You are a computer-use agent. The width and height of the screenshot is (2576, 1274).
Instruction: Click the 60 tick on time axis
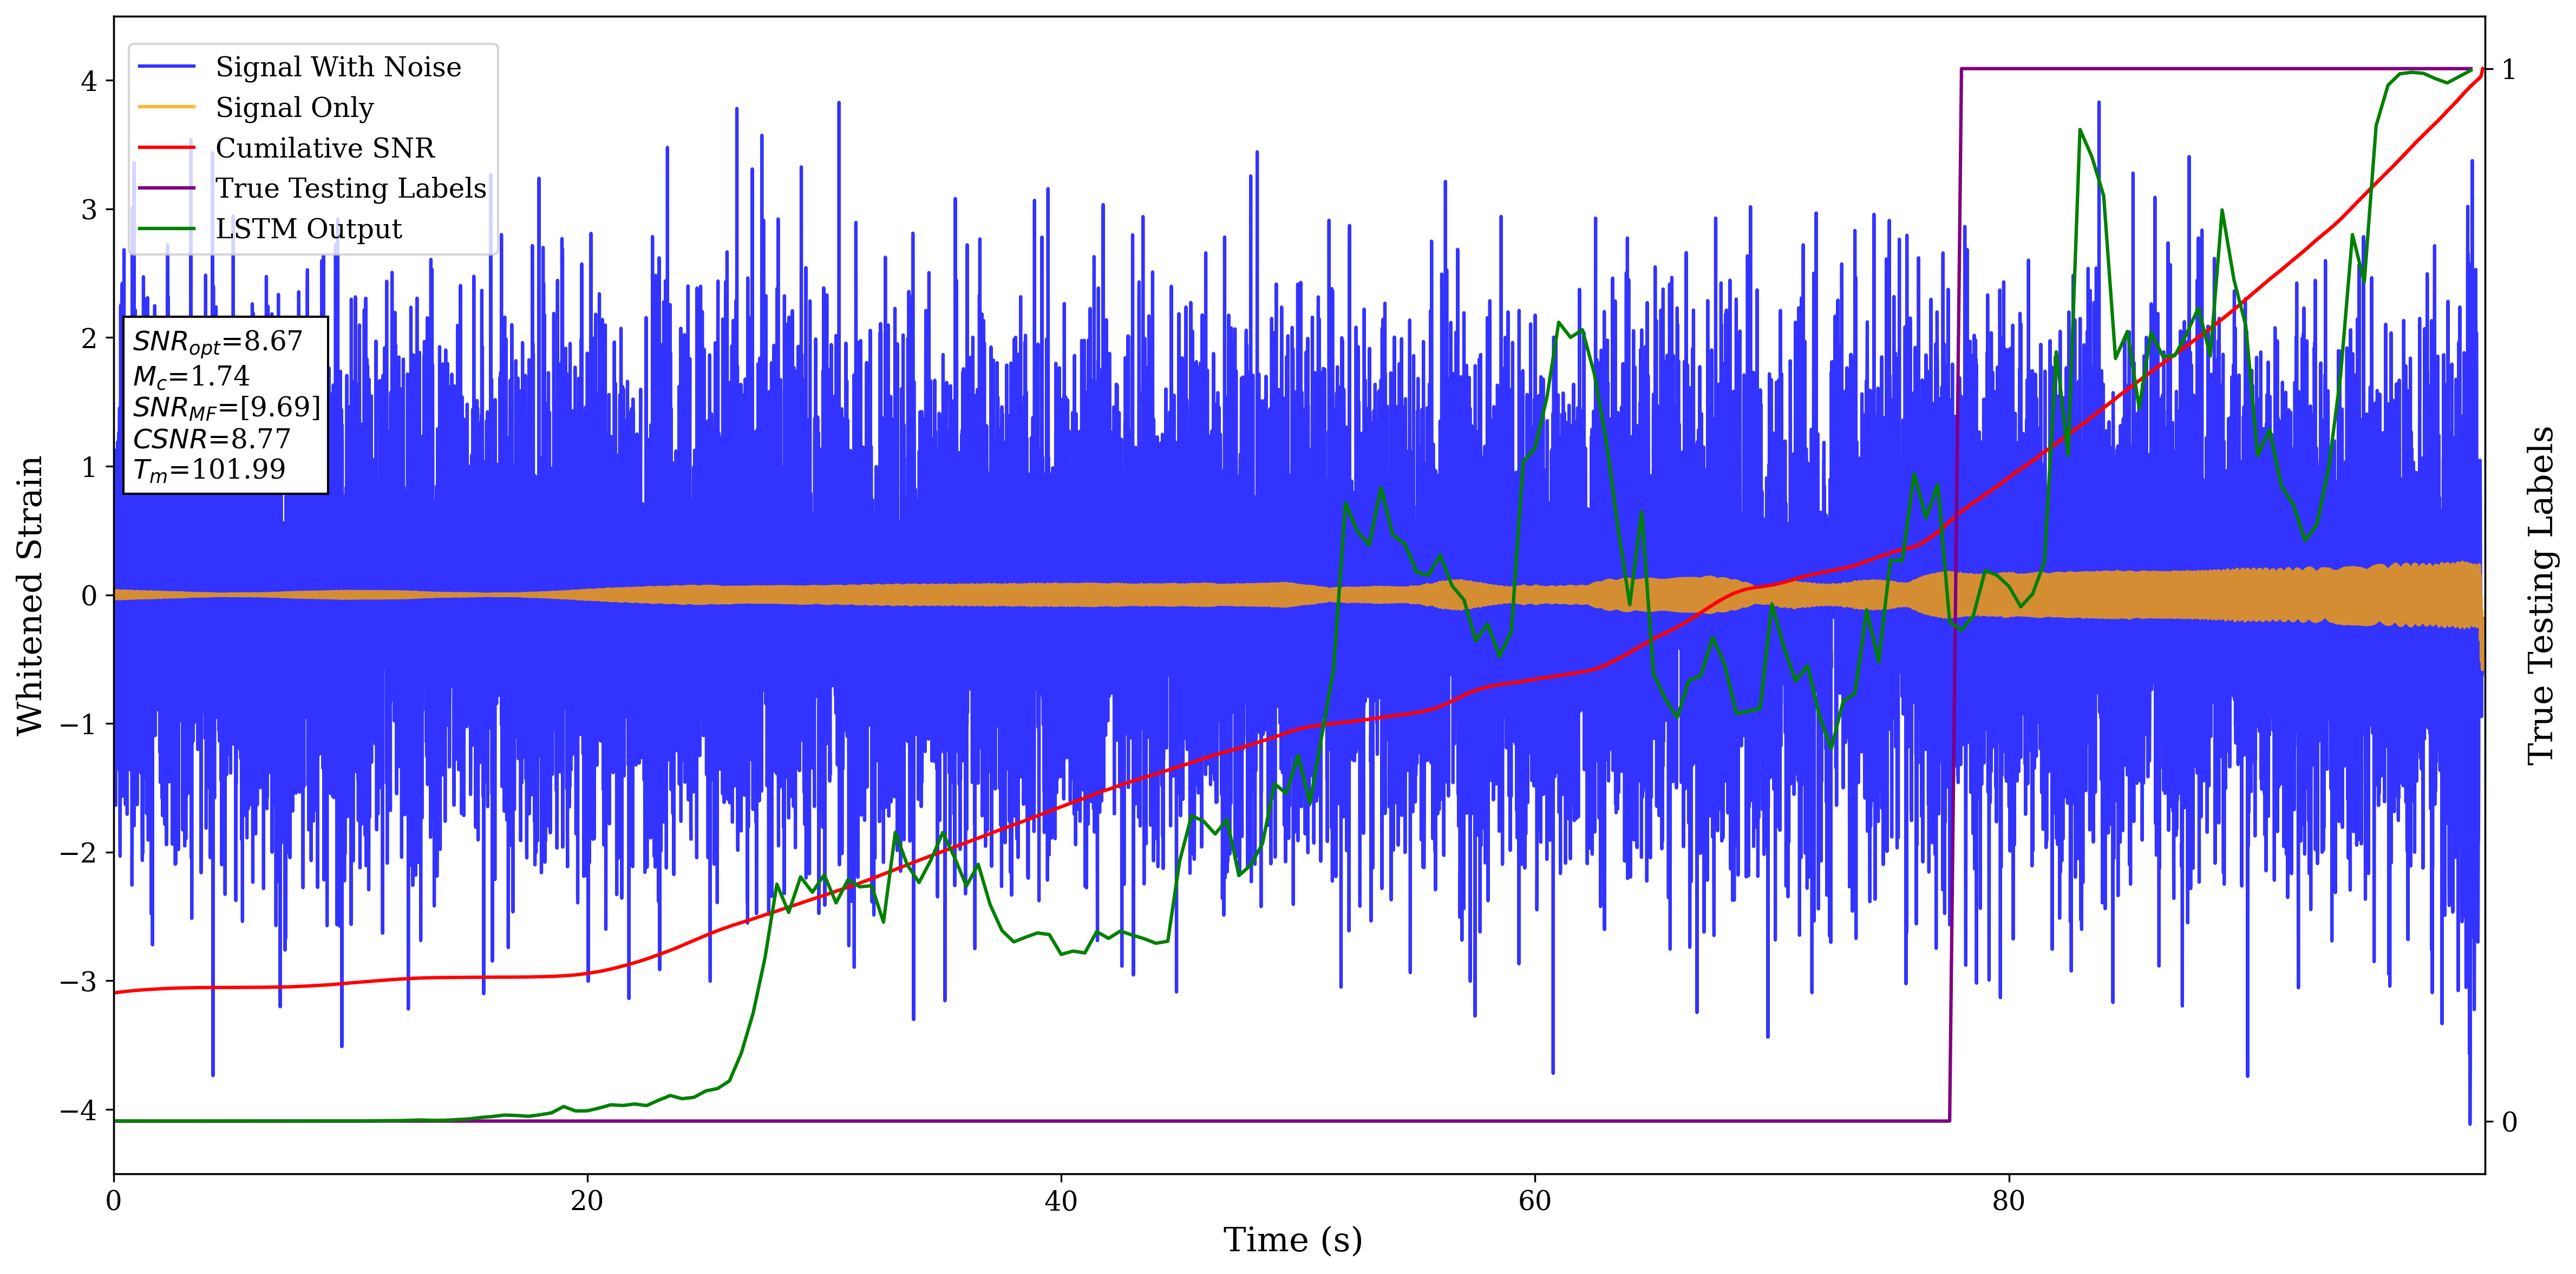1534,1200
